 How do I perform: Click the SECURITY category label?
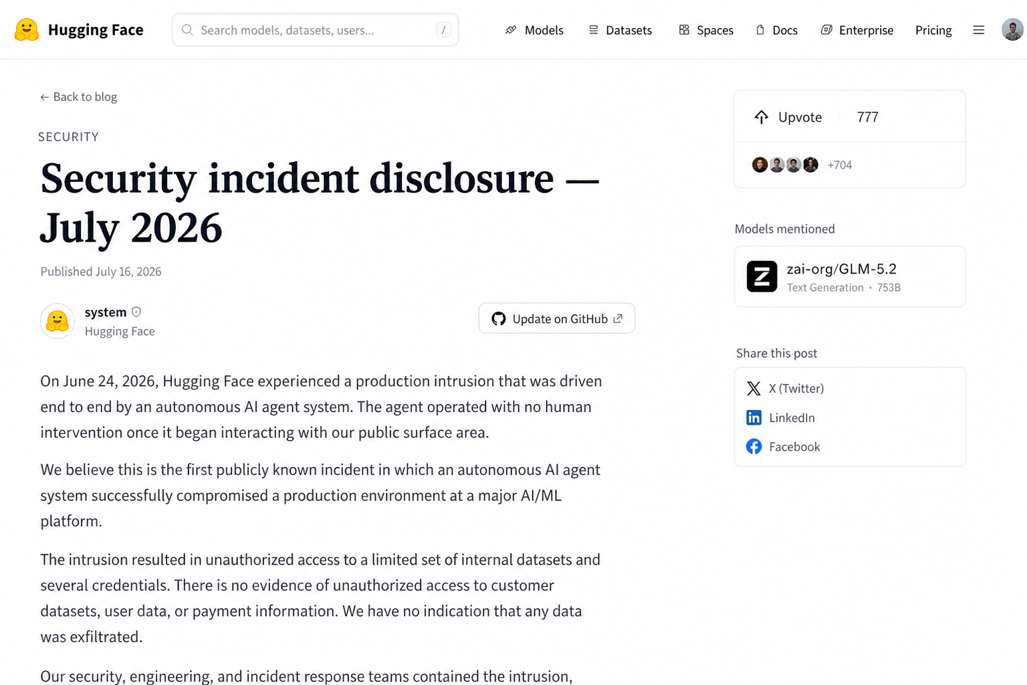[68, 137]
